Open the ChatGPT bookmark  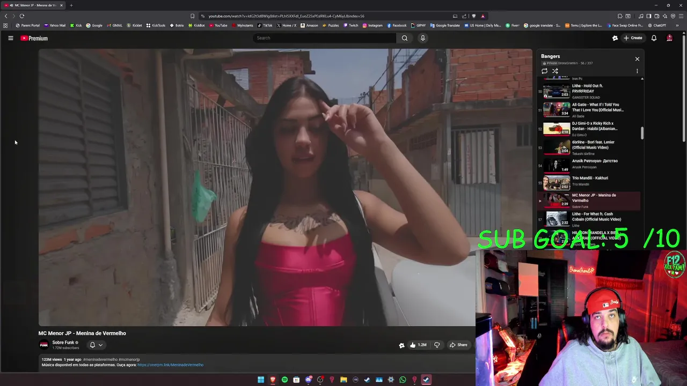[656, 25]
